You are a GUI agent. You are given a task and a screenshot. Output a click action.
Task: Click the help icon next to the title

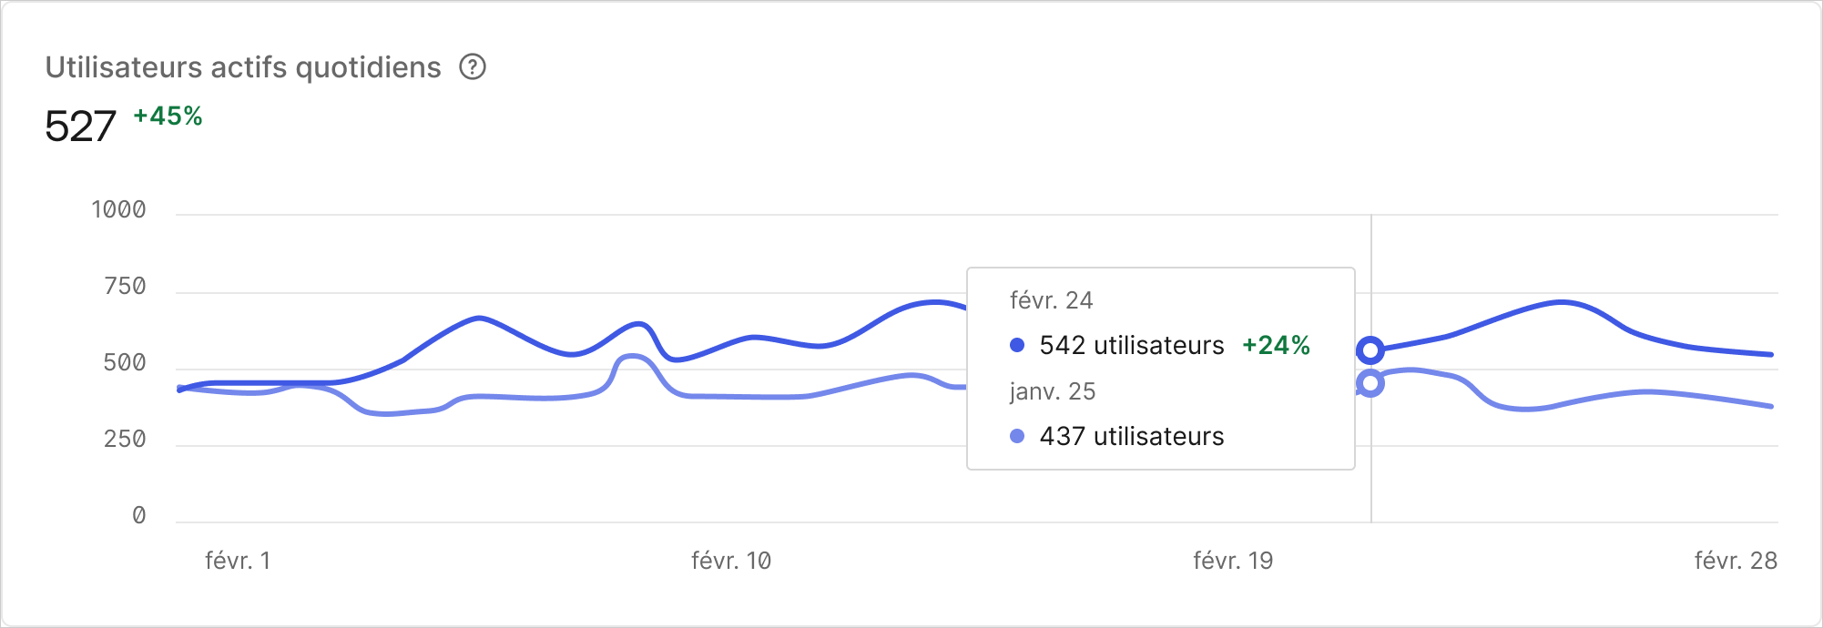[x=473, y=66]
